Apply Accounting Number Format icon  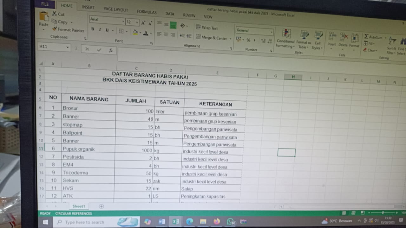239,40
